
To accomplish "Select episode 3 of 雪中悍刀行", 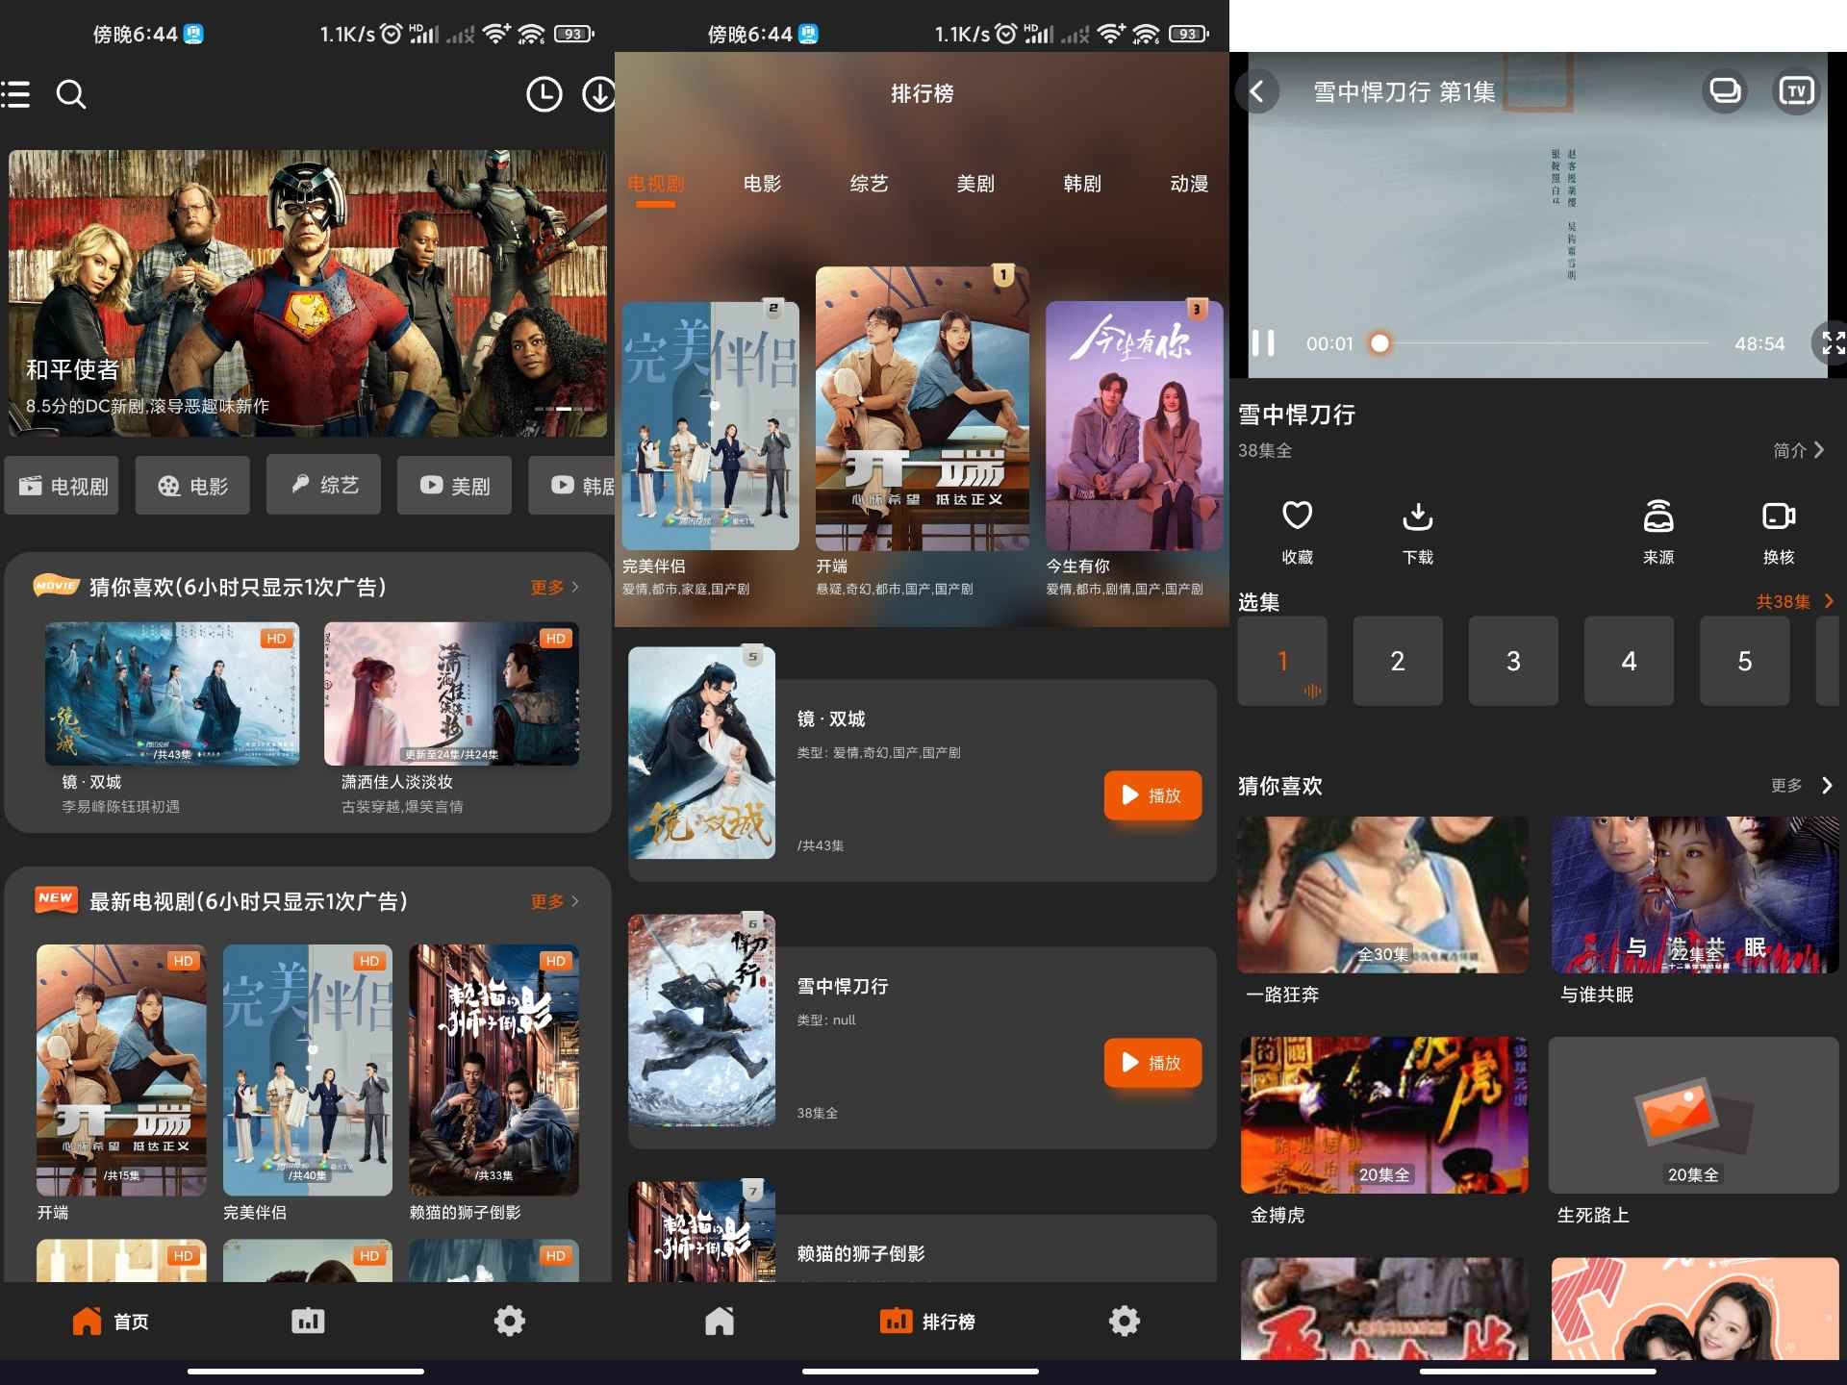I will [x=1513, y=661].
